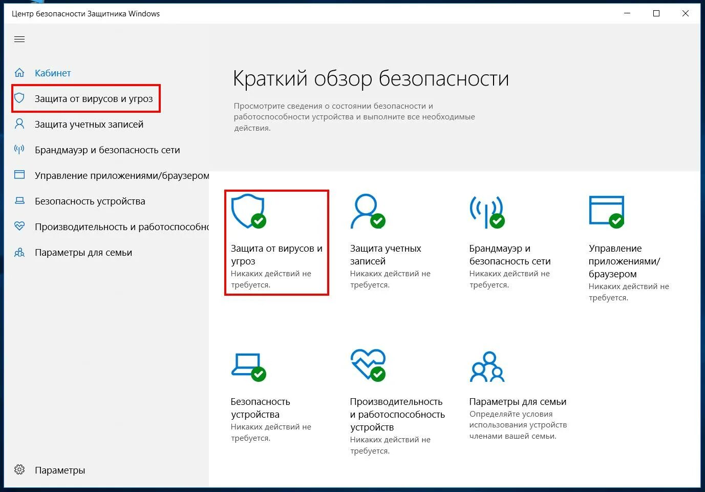Open Производительность и работоспособность sidebar item

point(122,227)
